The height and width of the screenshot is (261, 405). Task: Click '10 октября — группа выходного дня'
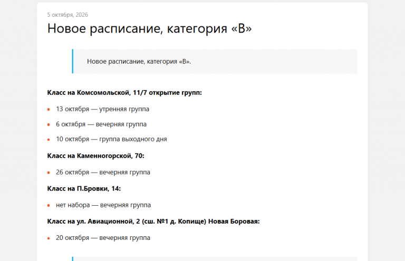pyautogui.click(x=111, y=139)
